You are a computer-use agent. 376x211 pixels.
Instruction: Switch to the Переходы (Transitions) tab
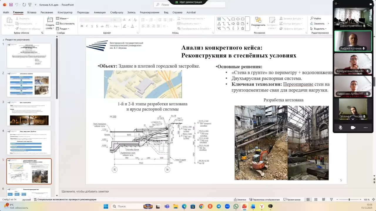tap(83, 12)
